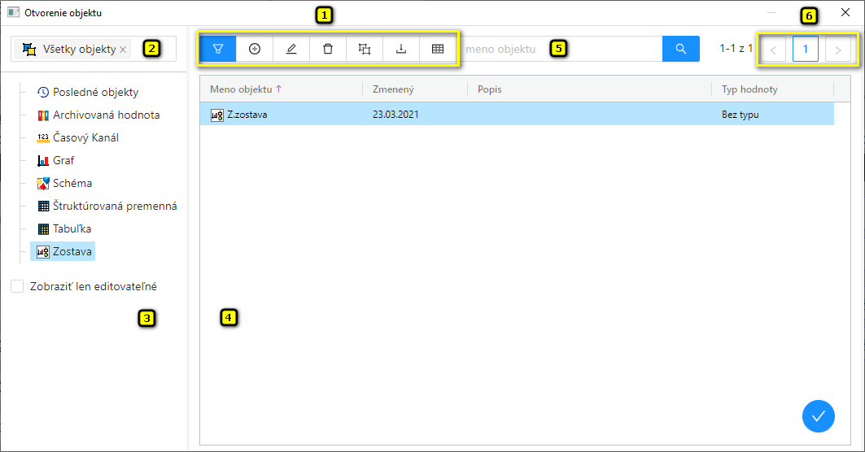Open Štruktúrovaná premenná category
This screenshot has width=865, height=452.
coord(115,206)
